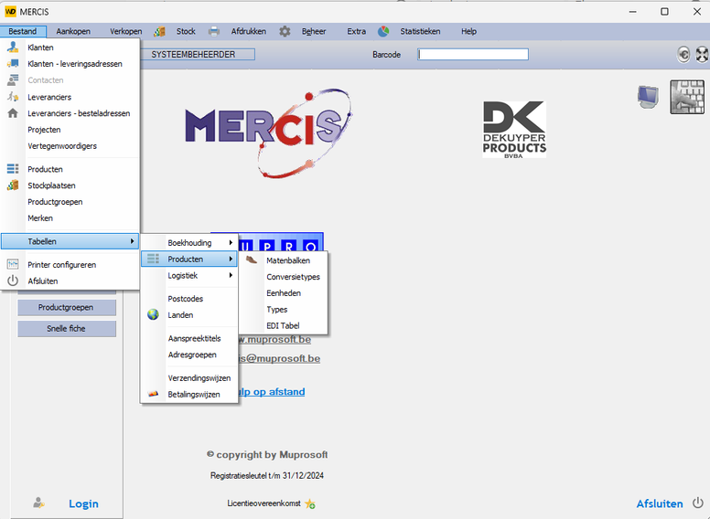
Task: Click the power icon beside Afsluiten in menu
Action: tap(13, 281)
